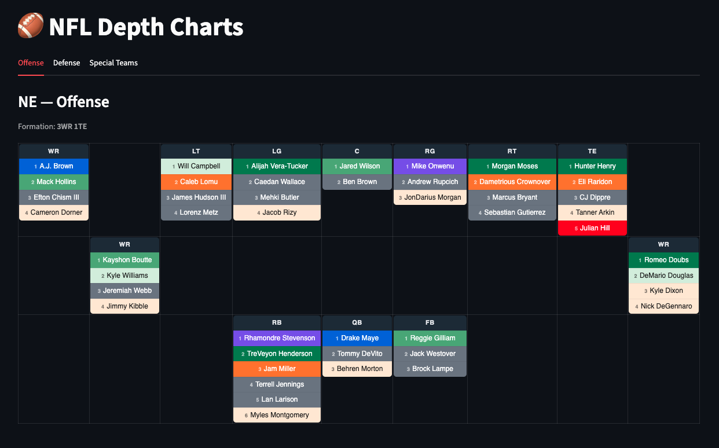Select Mehki Butler entry
719x448 pixels.
[277, 197]
